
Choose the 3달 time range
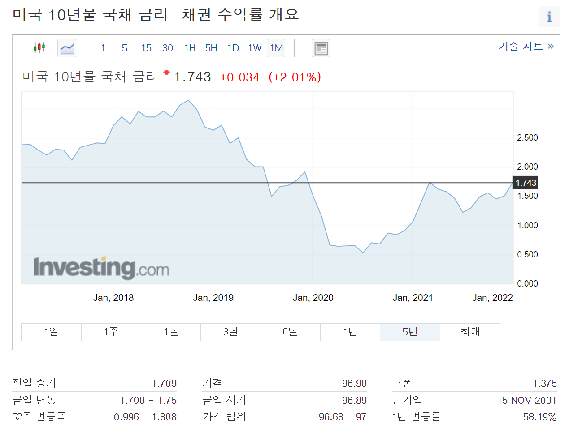(230, 332)
